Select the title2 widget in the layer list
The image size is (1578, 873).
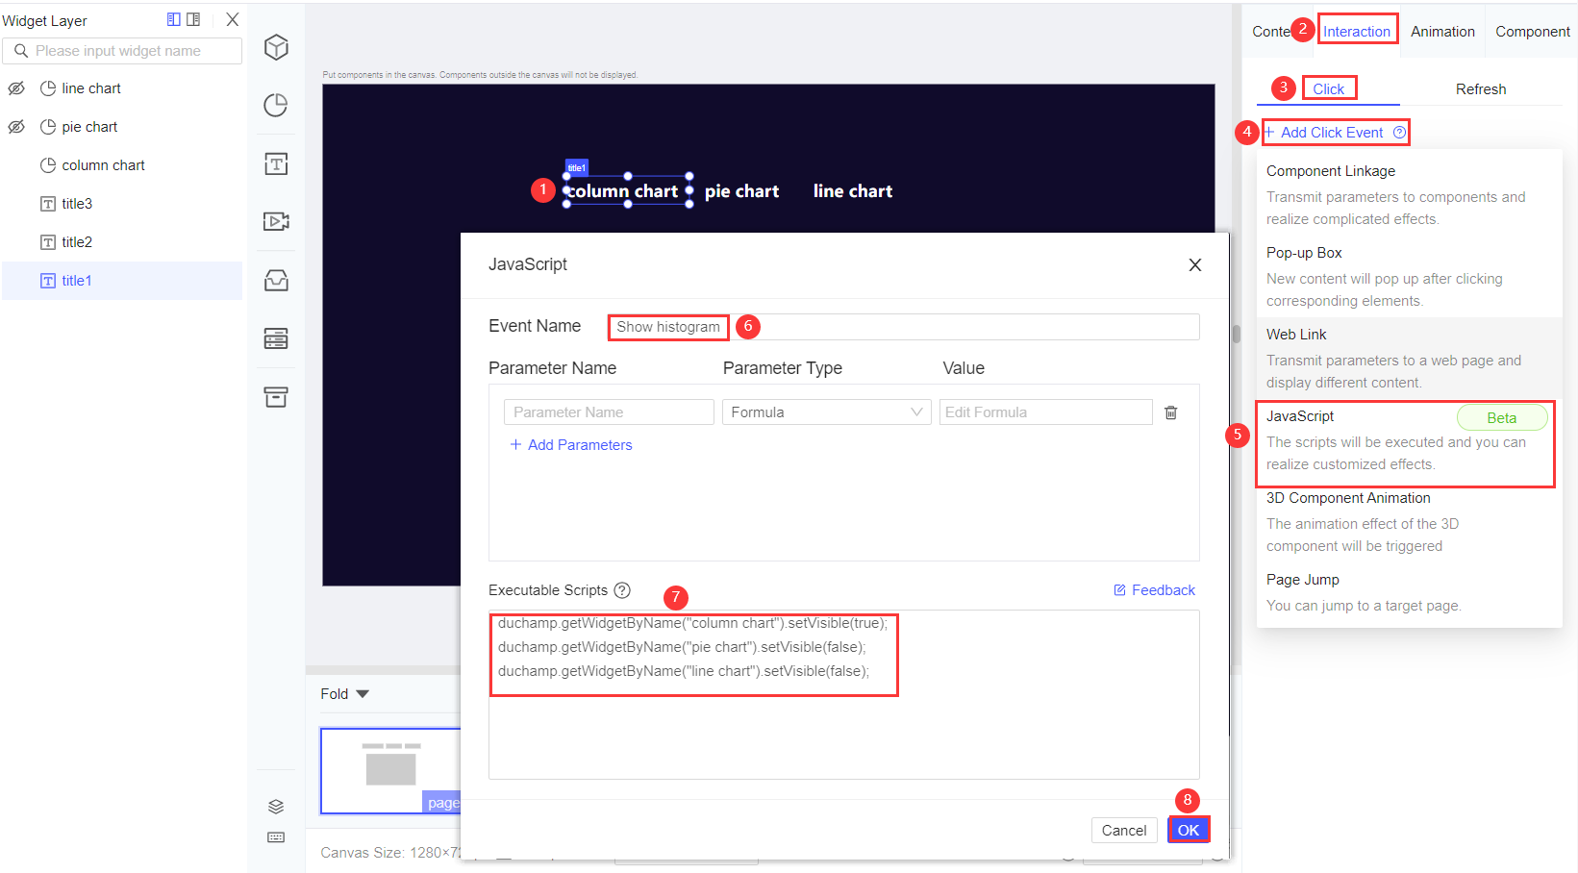77,241
